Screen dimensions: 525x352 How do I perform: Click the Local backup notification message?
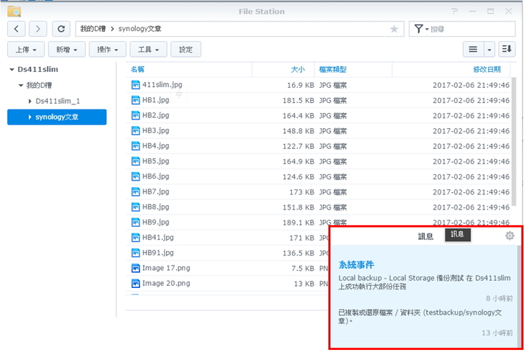424,282
